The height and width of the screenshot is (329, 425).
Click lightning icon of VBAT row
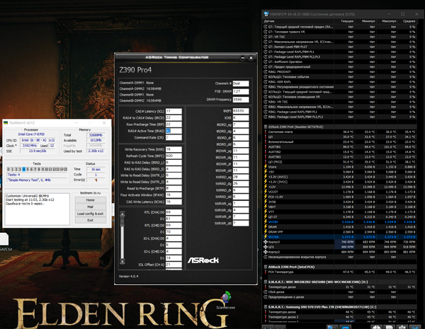[266, 207]
